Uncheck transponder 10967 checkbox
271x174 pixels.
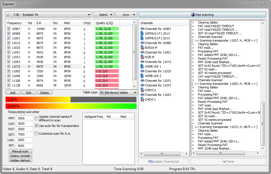pyautogui.click(x=9, y=29)
